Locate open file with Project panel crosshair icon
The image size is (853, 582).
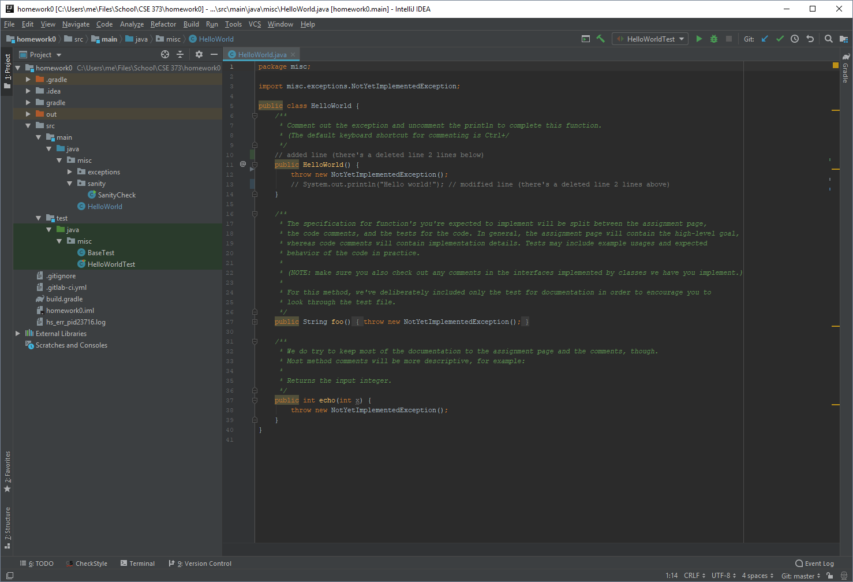coord(165,54)
